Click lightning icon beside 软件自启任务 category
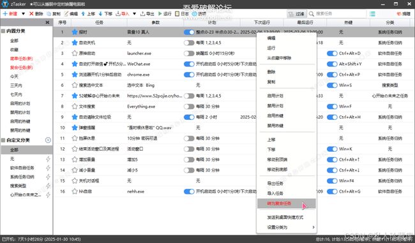 48,168
